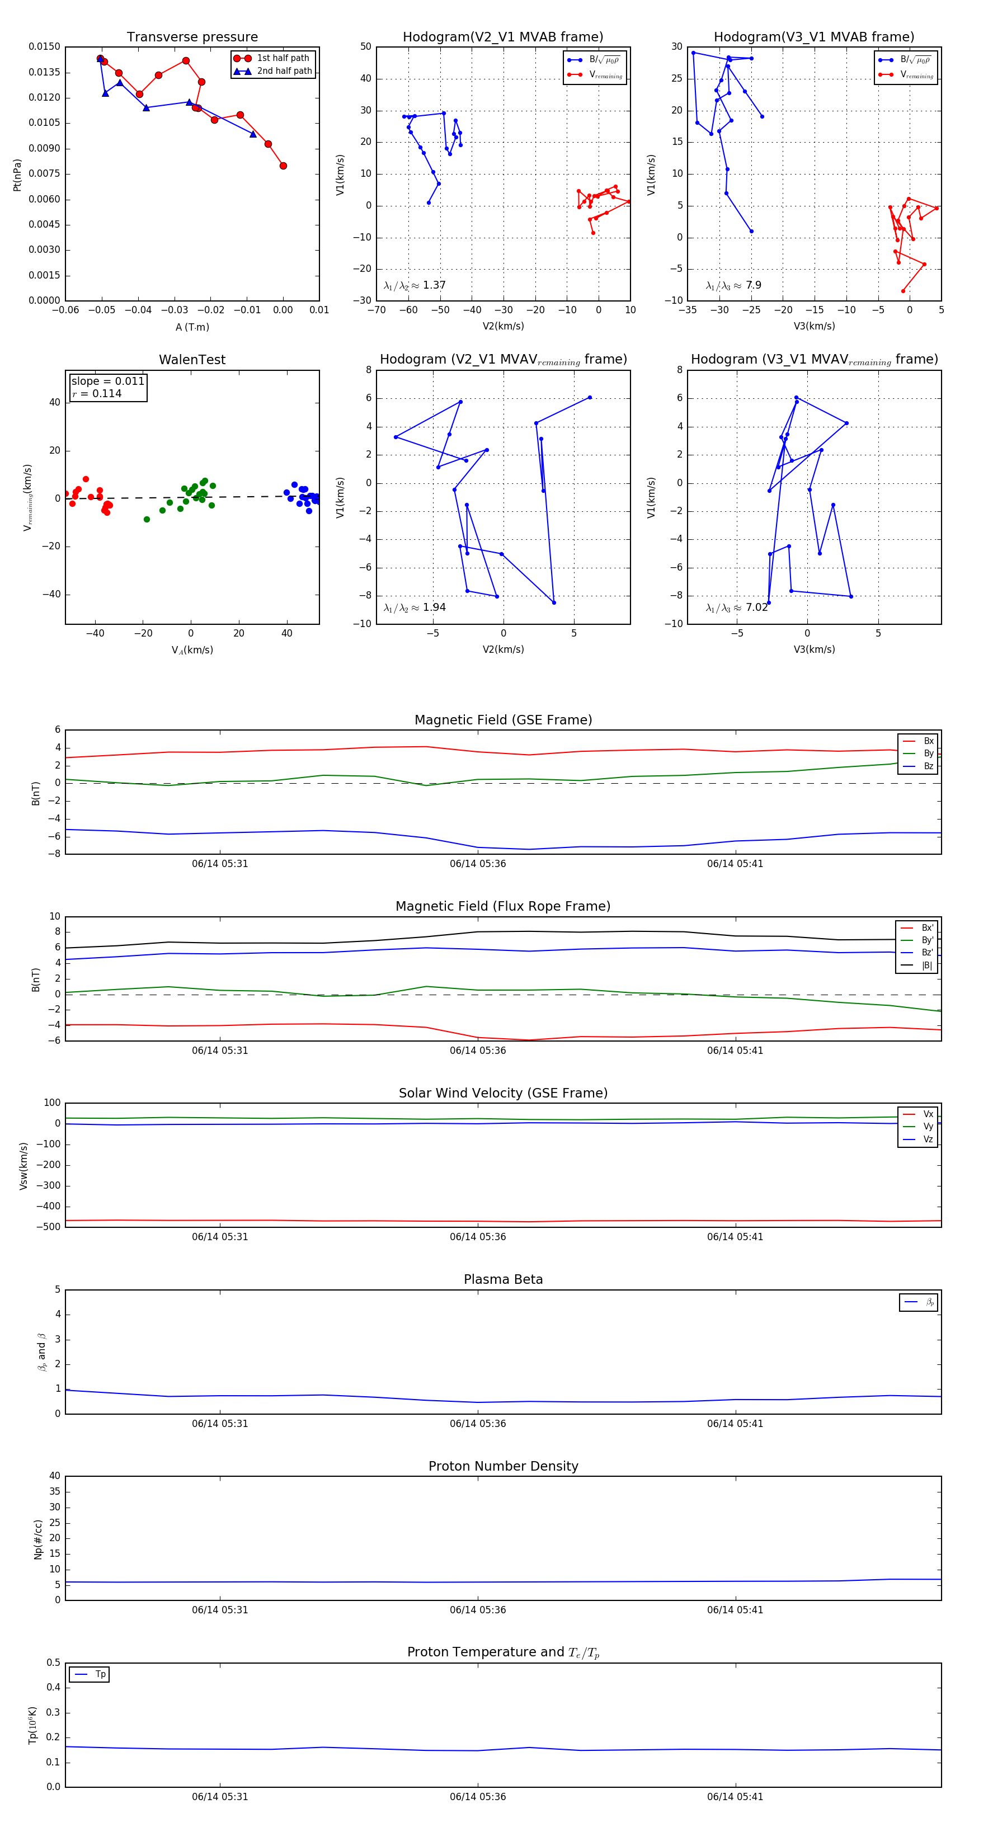
Task: Click the '2nd half path' legend entry
Action: [274, 71]
